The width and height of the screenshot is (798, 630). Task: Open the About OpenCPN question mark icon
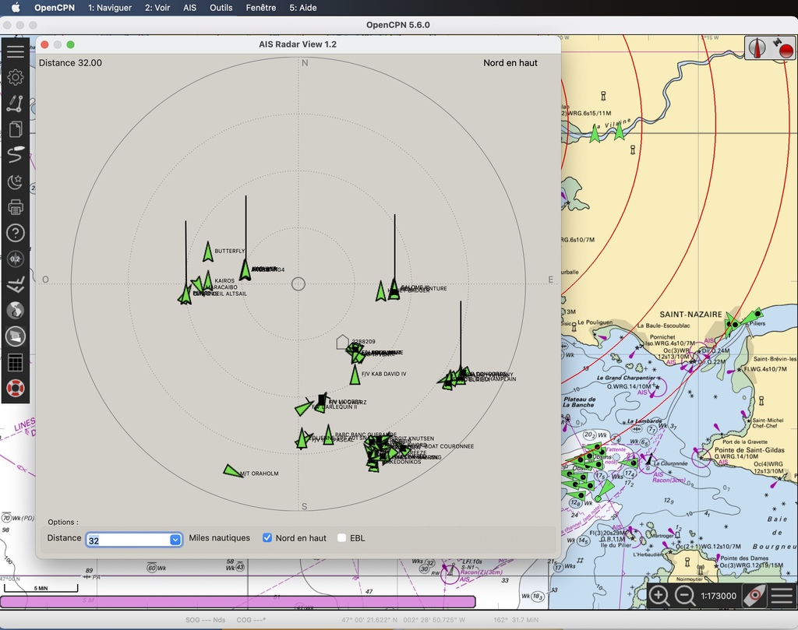point(16,233)
